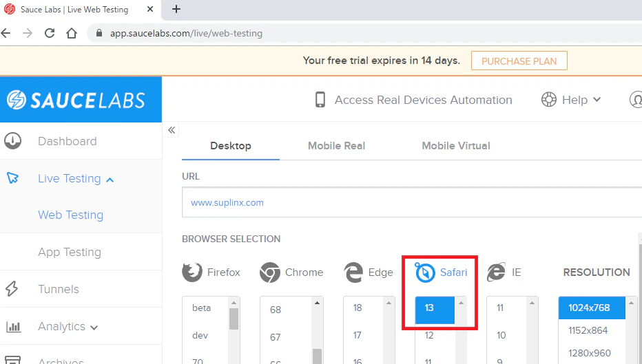Click the mobile device icon
642x364 pixels.
click(320, 100)
